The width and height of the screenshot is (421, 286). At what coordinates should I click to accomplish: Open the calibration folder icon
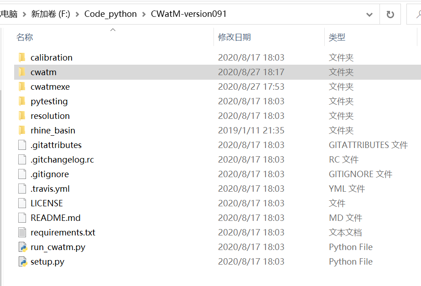[x=22, y=57]
